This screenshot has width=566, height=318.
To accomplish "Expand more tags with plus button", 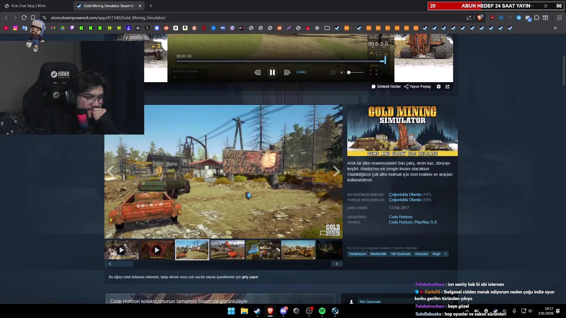I will click(445, 254).
